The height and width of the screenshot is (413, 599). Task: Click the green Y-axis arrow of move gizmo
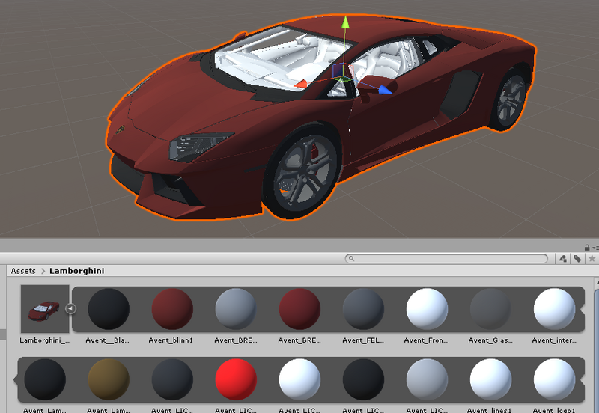[345, 22]
